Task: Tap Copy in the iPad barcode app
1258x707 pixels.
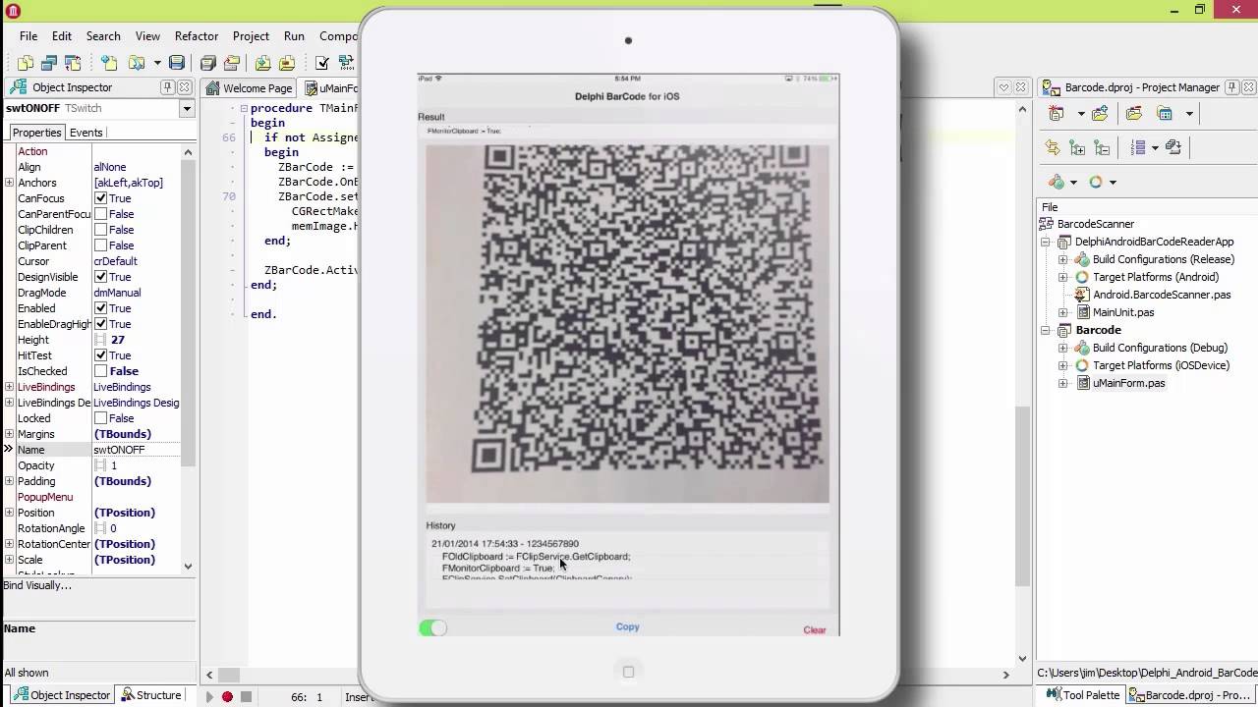Action: [627, 626]
